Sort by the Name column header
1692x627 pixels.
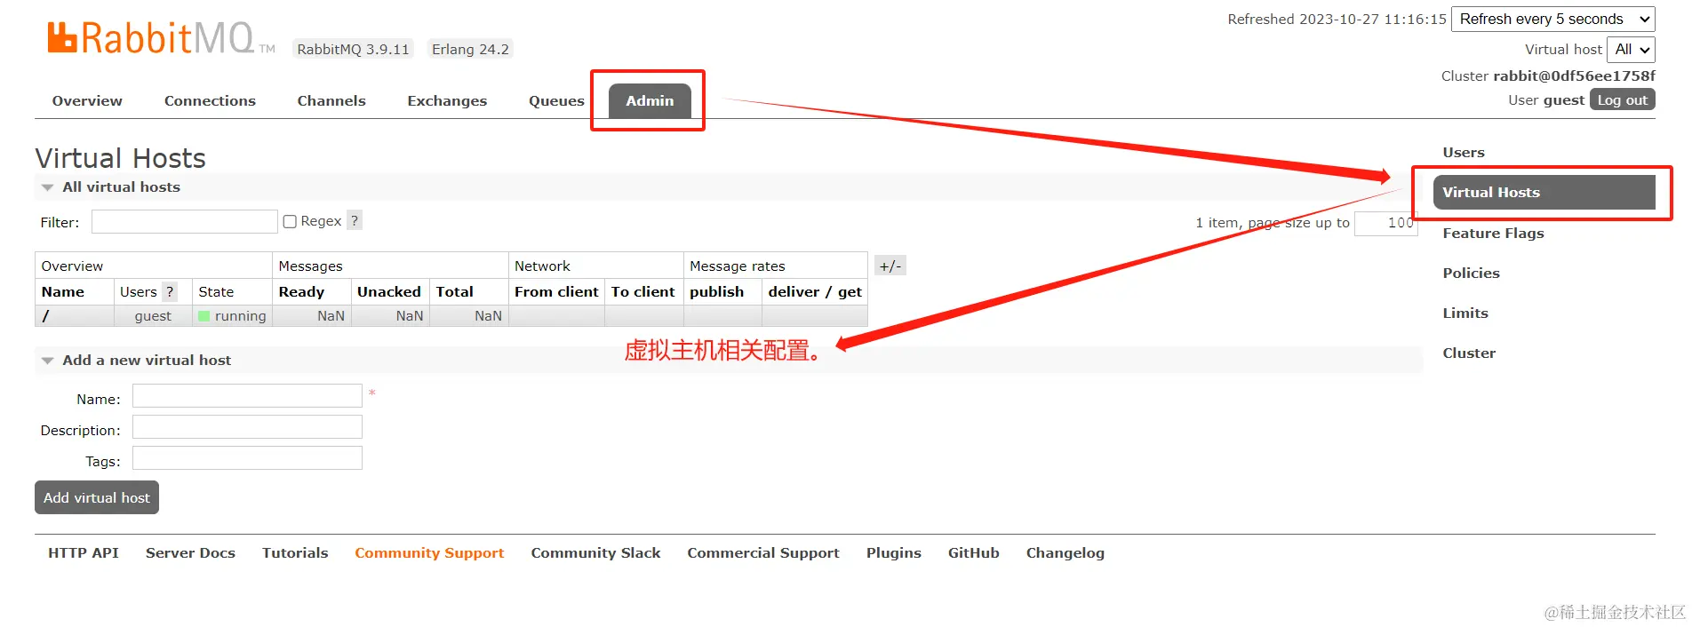(x=63, y=291)
